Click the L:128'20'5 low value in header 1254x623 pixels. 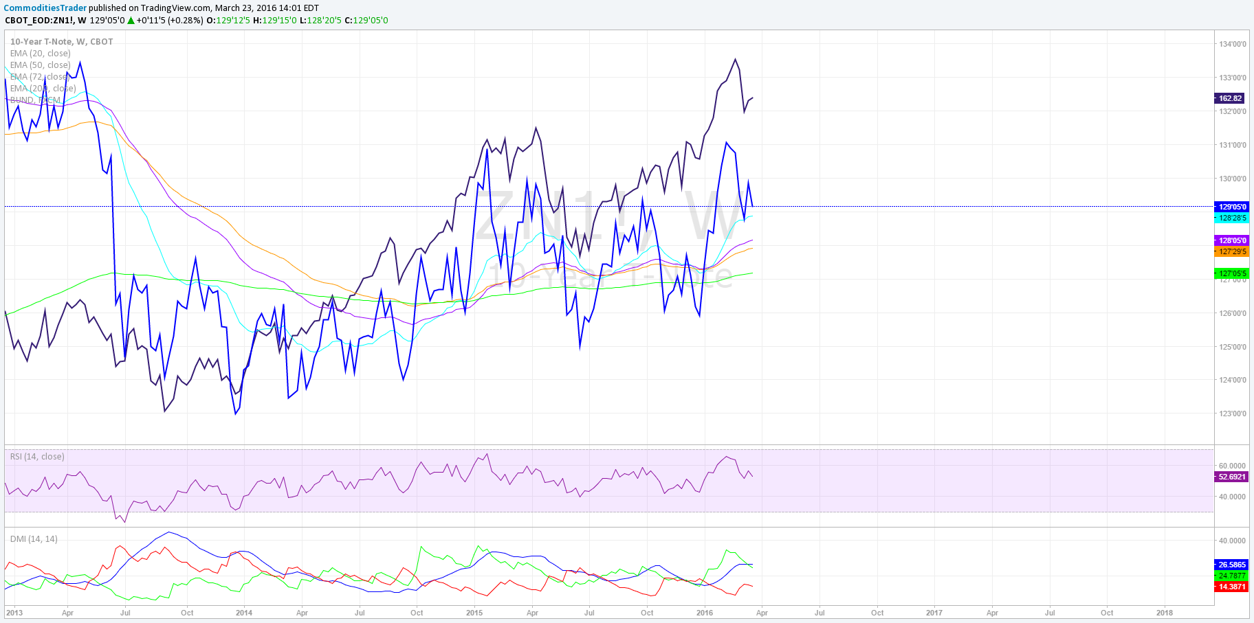tap(321, 20)
